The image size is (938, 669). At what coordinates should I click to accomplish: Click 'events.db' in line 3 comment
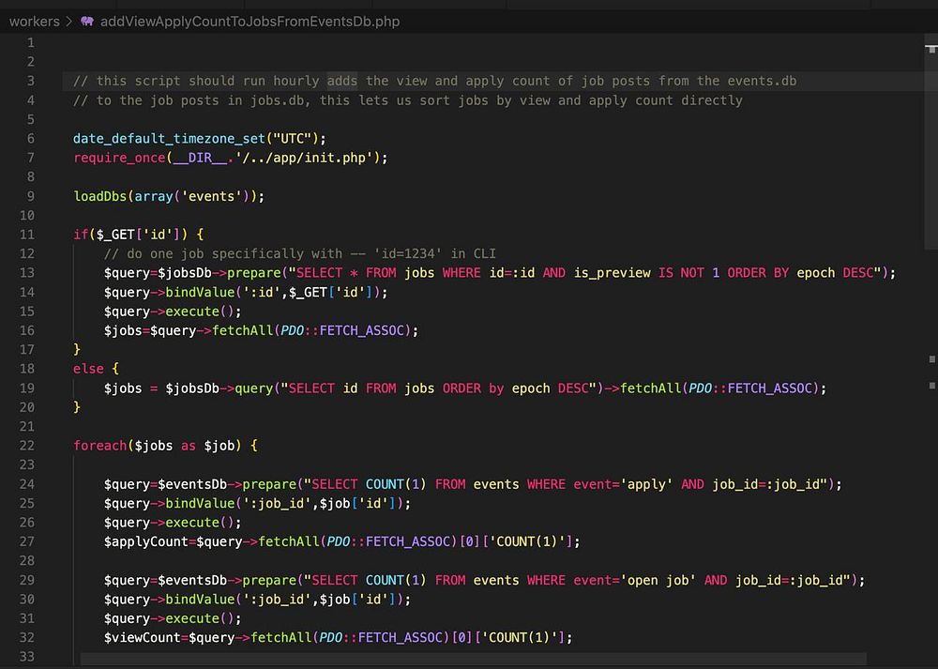point(762,81)
